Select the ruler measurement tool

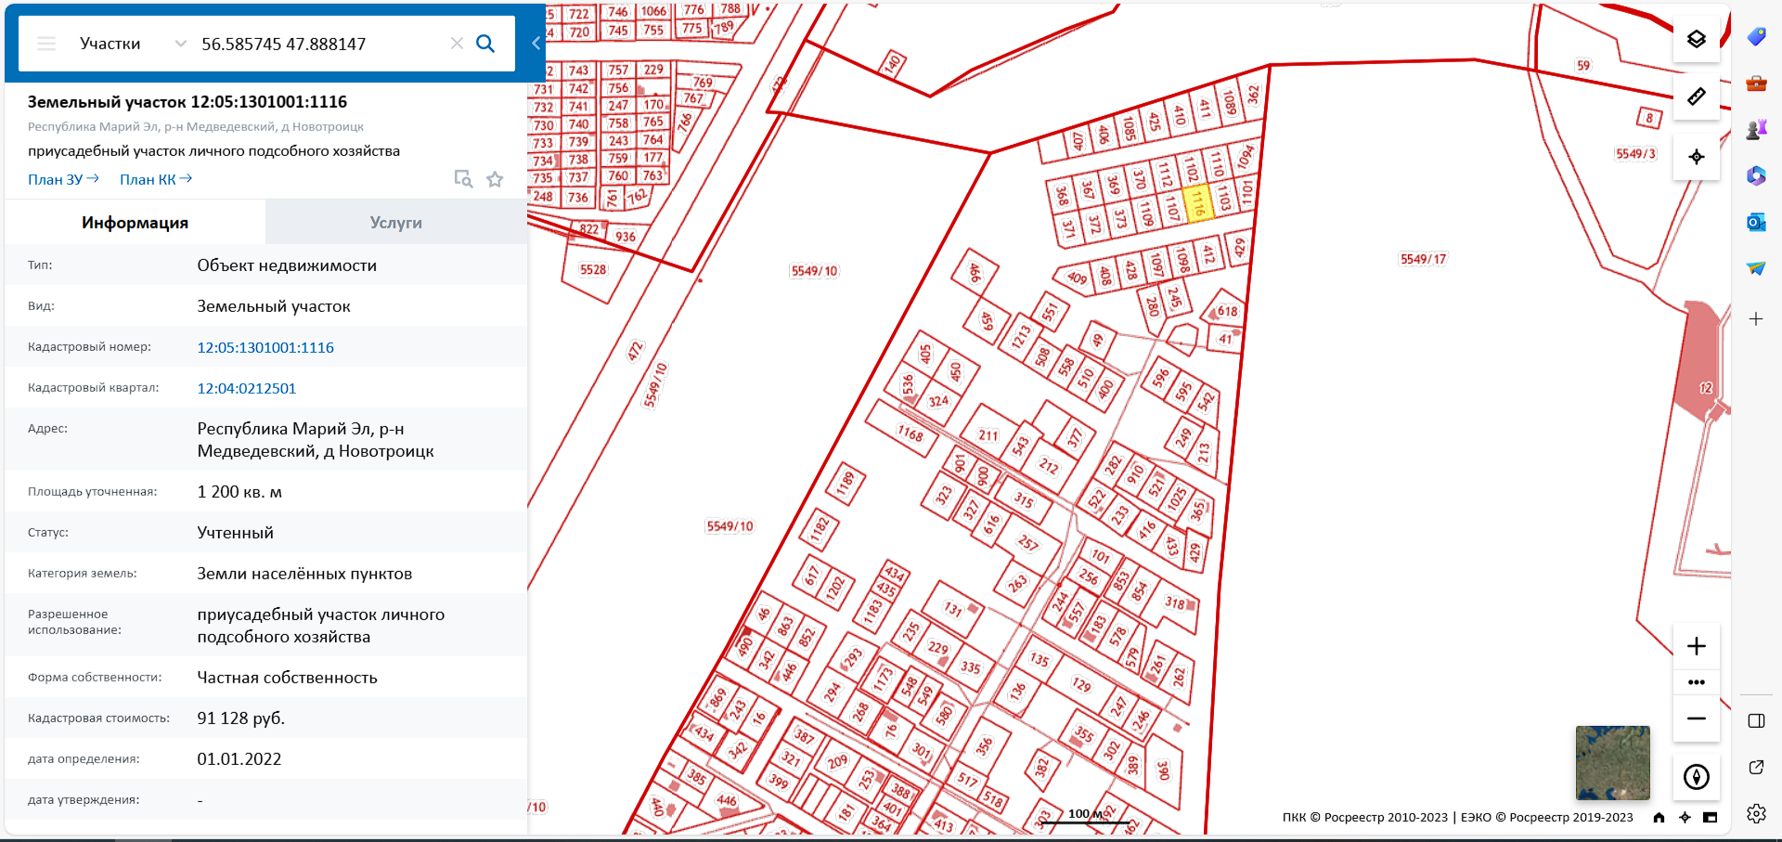[1697, 97]
